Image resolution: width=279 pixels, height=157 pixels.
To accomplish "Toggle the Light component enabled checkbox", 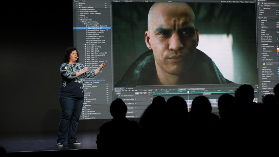I will coord(262,18).
